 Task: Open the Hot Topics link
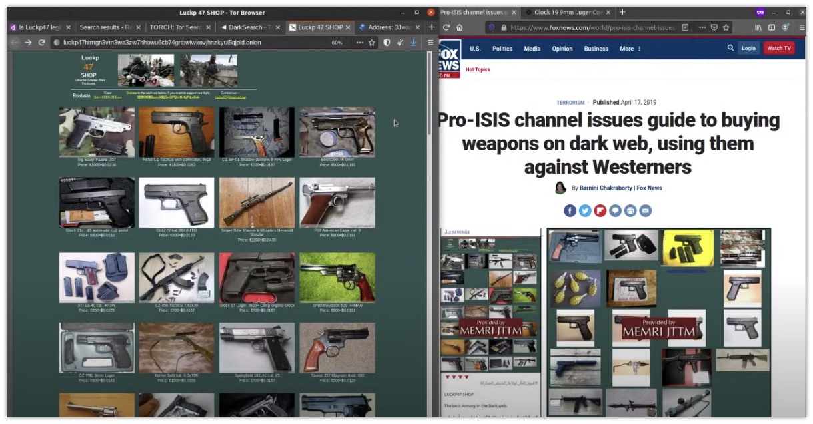point(478,69)
